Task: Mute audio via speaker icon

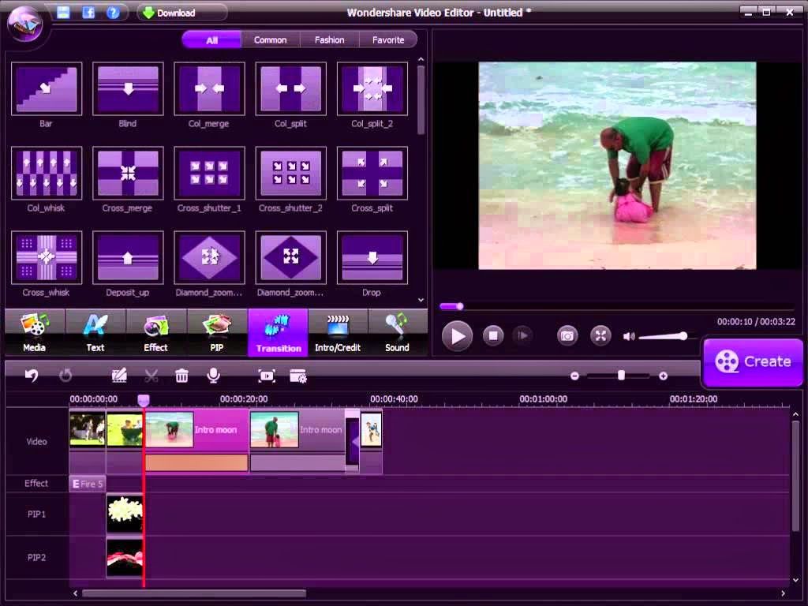Action: 629,336
